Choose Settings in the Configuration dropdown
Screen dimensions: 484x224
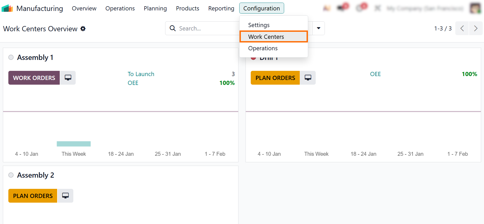[259, 25]
